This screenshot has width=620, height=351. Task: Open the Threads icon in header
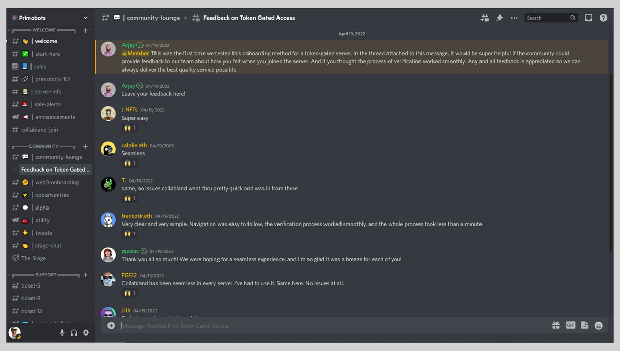[485, 18]
